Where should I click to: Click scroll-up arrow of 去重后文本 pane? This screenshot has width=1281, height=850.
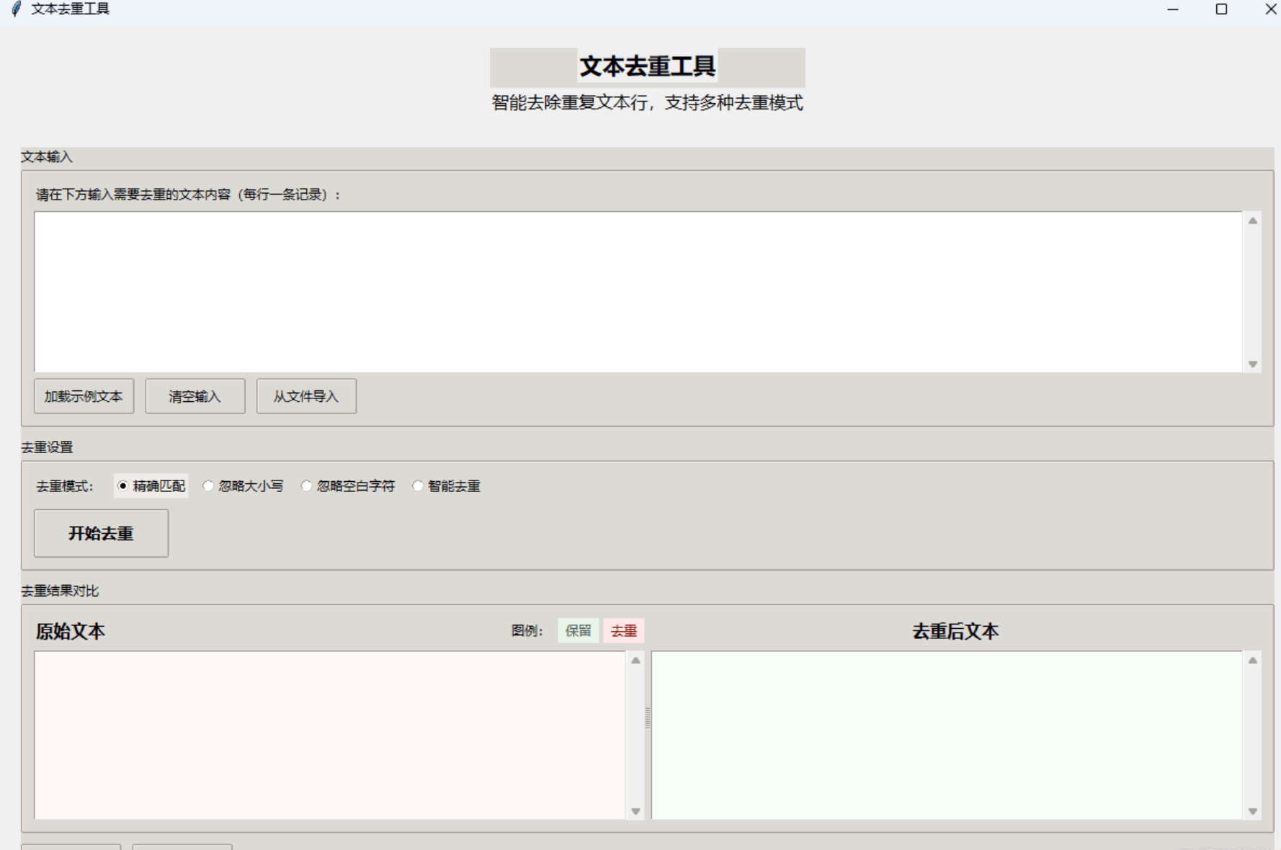pyautogui.click(x=1253, y=661)
